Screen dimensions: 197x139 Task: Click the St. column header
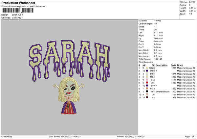(153, 65)
